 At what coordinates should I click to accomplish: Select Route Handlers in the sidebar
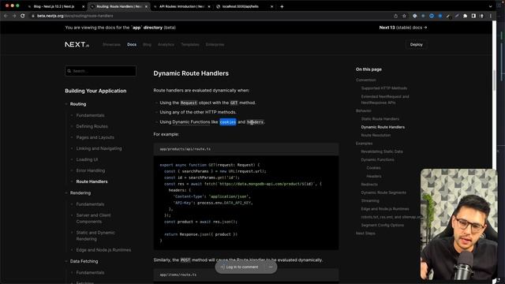[92, 181]
